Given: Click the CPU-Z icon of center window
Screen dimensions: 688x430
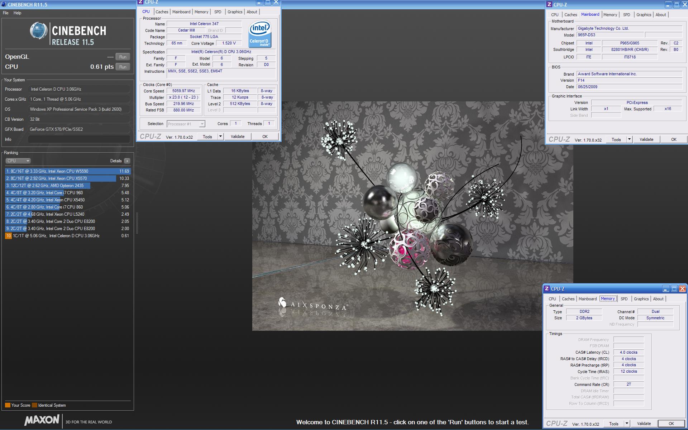Looking at the screenshot, I should (140, 2).
